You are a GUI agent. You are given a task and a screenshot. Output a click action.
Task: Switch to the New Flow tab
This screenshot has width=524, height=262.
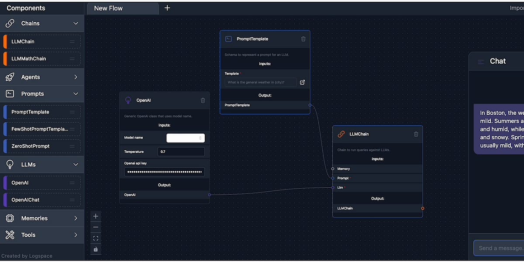[123, 8]
